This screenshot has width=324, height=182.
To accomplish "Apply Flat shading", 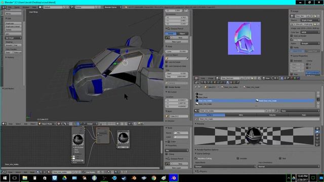I will point(17,45).
